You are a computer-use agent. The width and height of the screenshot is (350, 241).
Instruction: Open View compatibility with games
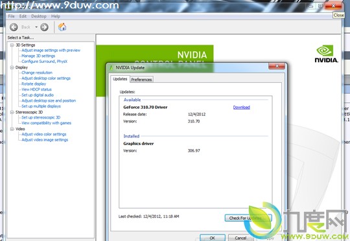pos(47,123)
